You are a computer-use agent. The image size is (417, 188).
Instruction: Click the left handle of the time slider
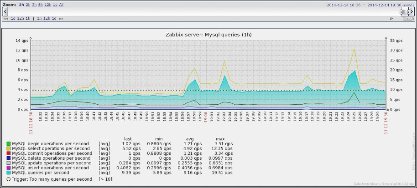(402, 12)
